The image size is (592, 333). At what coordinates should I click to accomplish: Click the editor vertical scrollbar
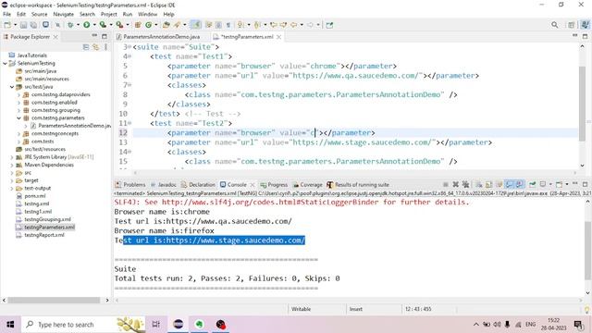click(x=582, y=104)
